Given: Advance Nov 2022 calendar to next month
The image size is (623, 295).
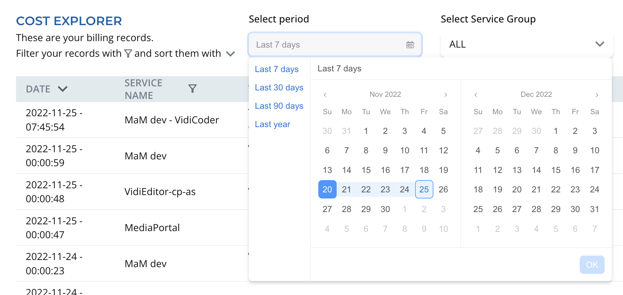Looking at the screenshot, I should 446,95.
